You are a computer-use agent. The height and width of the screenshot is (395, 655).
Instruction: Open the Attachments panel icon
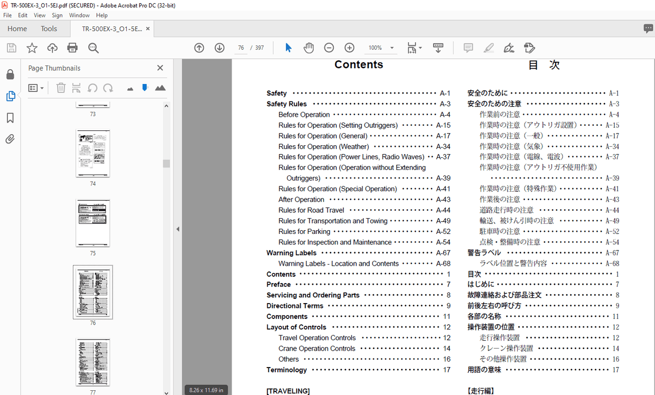point(10,139)
